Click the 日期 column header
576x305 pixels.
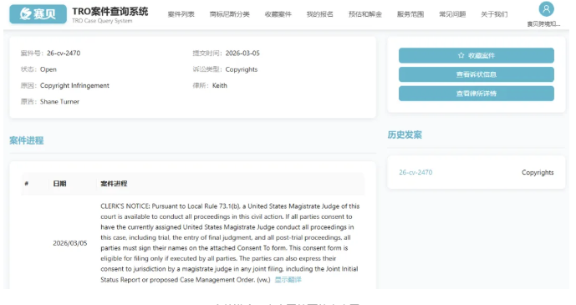click(x=59, y=184)
